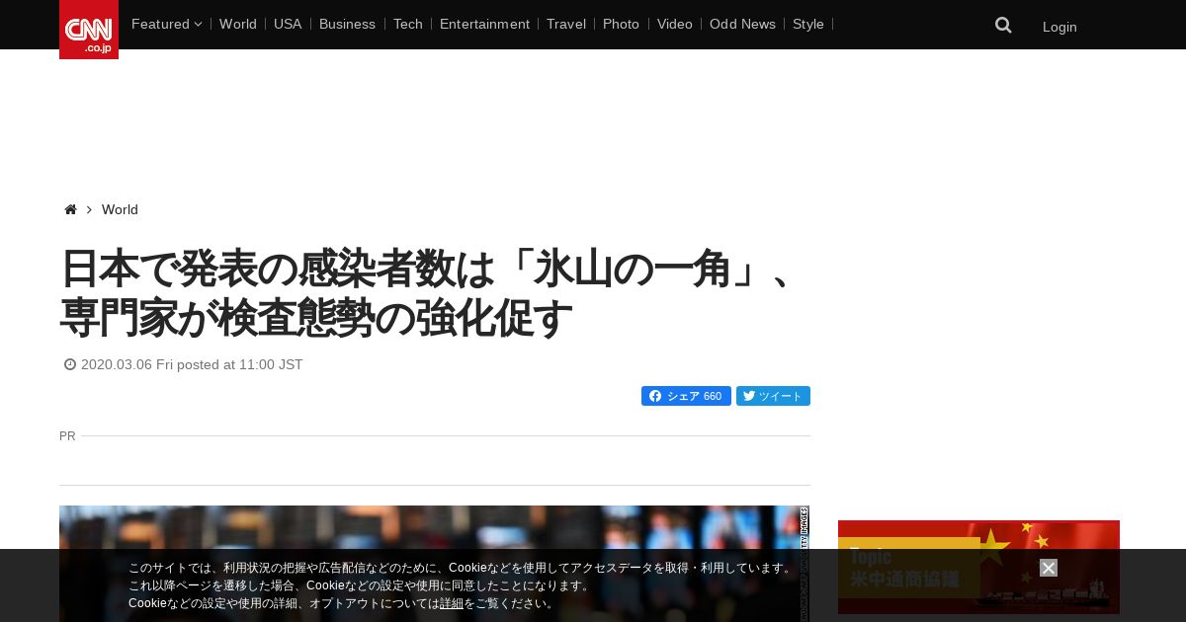
Task: Open the World section in navbar
Action: tap(238, 24)
